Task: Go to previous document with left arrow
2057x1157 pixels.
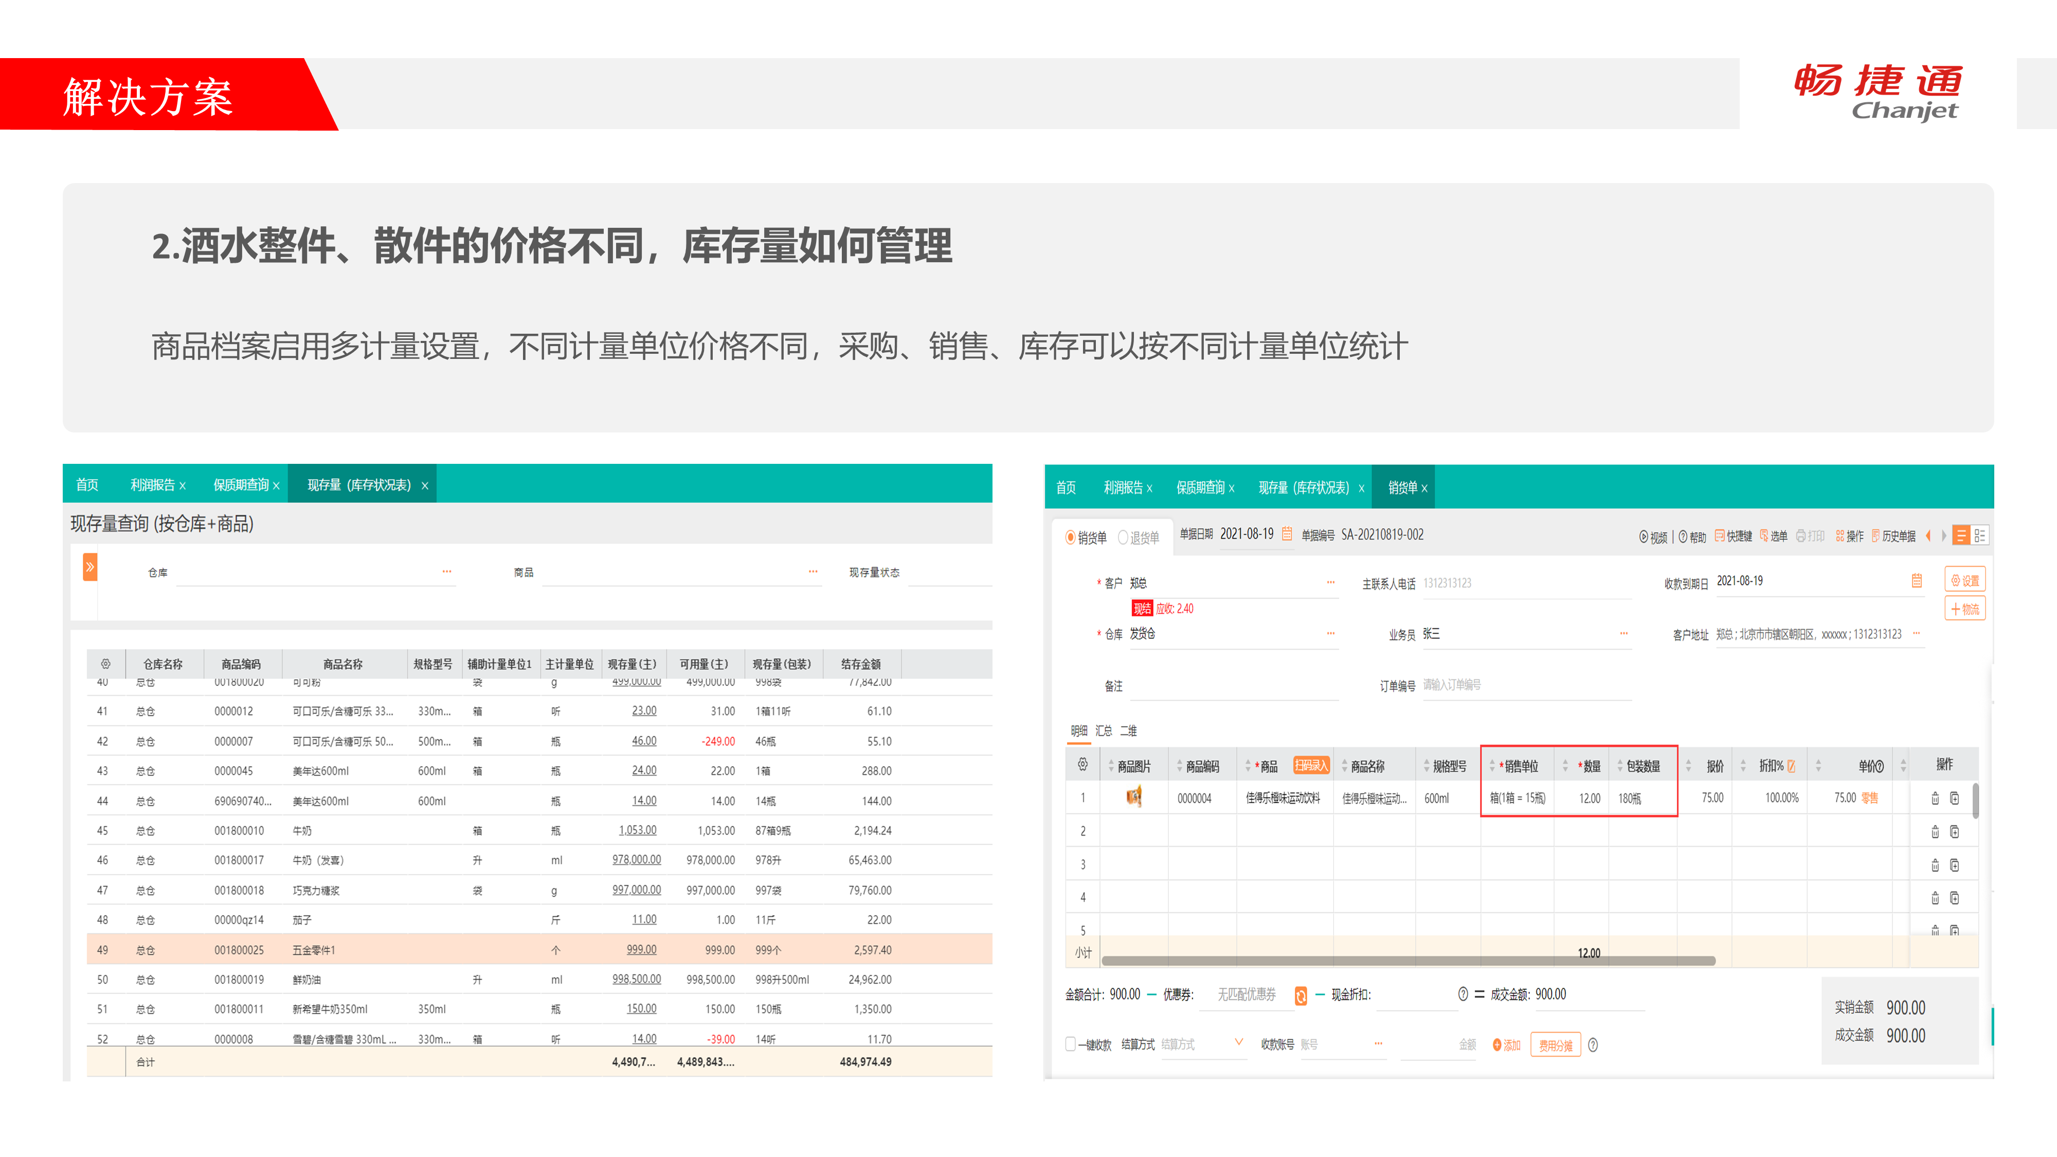Action: [1928, 536]
